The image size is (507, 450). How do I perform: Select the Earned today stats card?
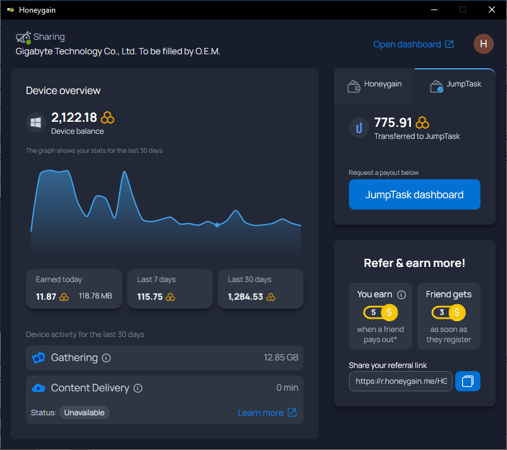coord(74,288)
